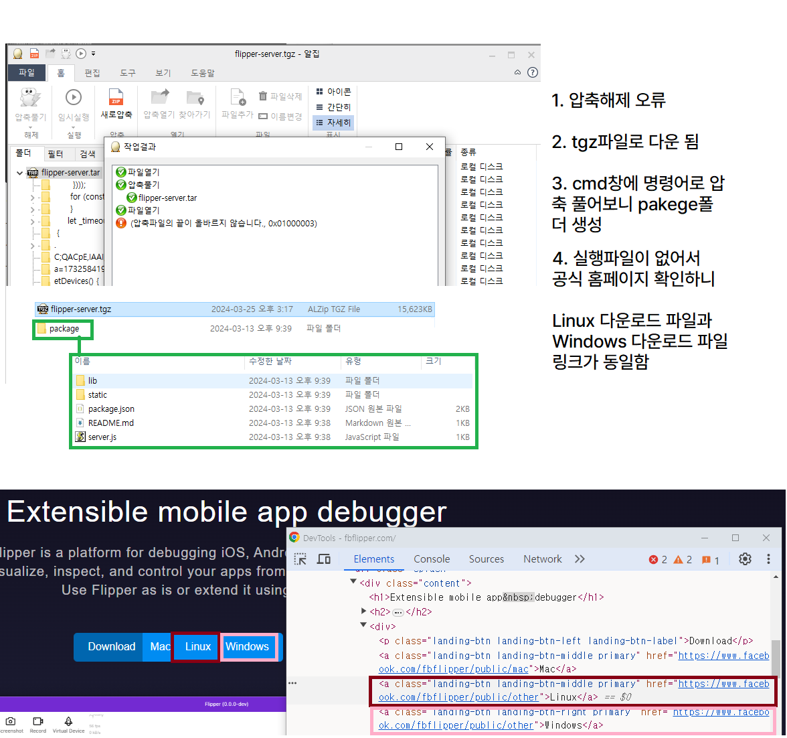Expand the 'for (const' tree folder
This screenshot has width=787, height=738.
coord(32,198)
